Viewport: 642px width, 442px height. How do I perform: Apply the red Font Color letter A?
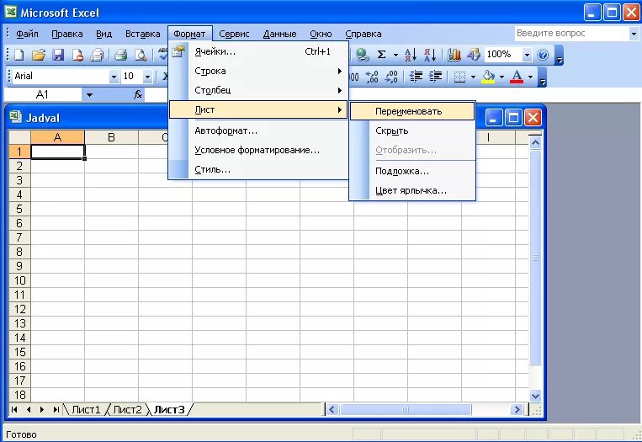(x=517, y=77)
